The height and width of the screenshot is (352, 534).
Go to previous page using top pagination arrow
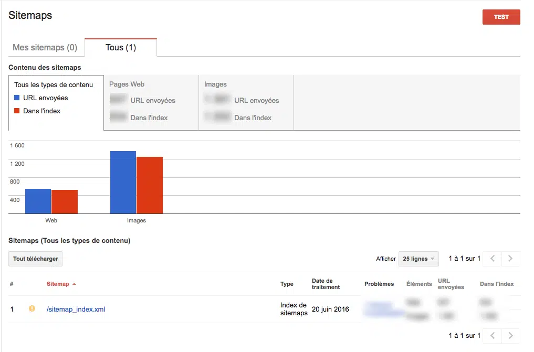pyautogui.click(x=492, y=259)
